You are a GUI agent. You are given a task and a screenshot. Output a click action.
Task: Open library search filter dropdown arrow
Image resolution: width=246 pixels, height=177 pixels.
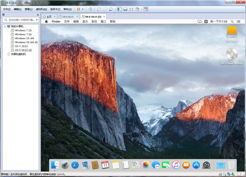click(37, 20)
